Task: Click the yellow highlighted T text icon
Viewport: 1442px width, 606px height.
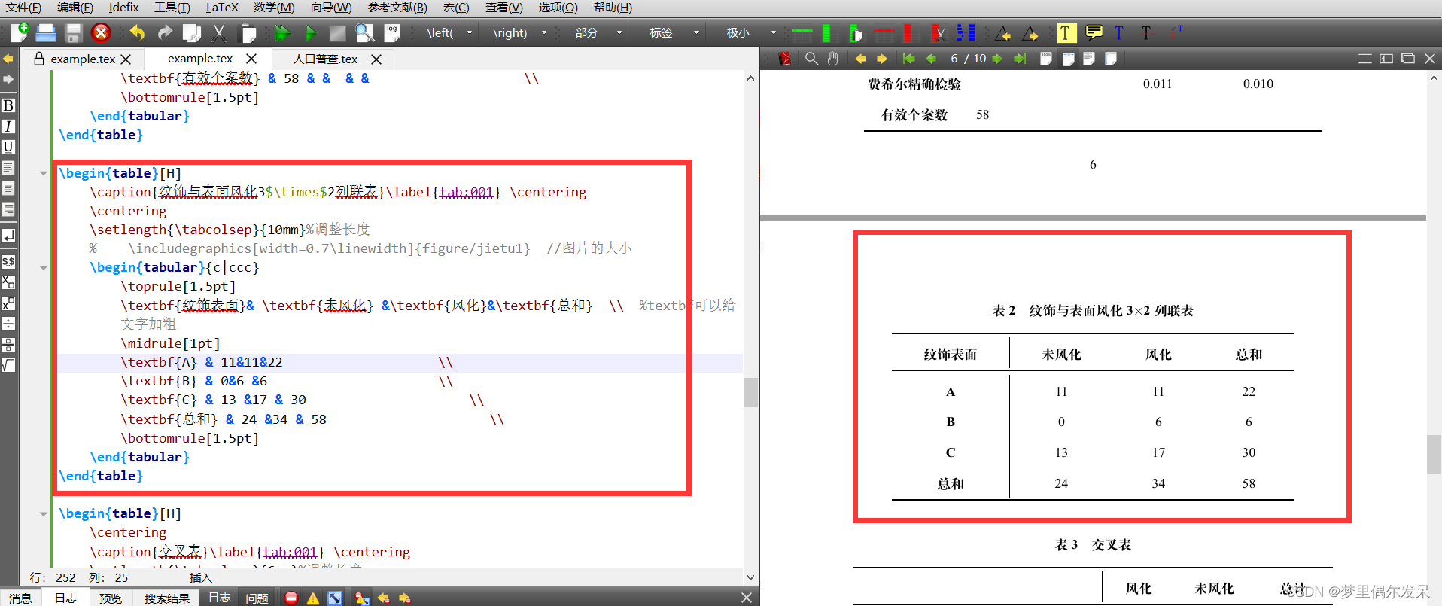Action: click(1066, 32)
